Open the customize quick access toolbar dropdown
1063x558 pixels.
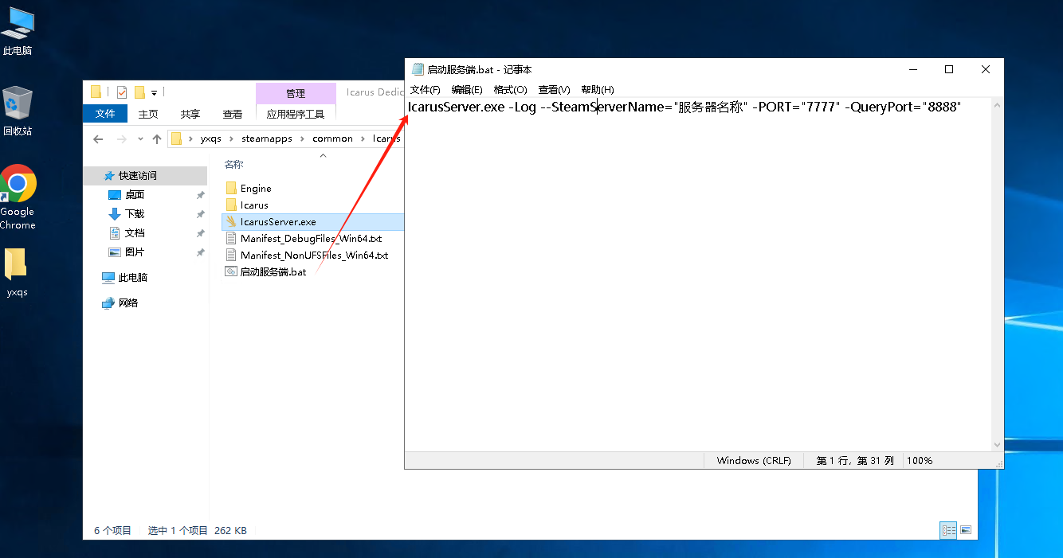click(x=154, y=92)
